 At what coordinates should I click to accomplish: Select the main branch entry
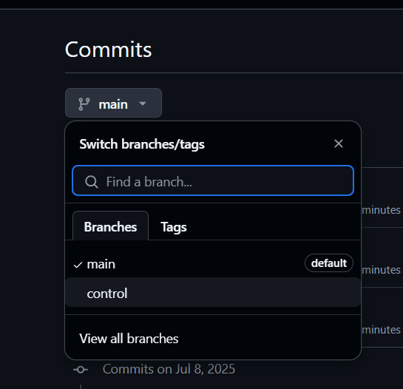click(213, 263)
